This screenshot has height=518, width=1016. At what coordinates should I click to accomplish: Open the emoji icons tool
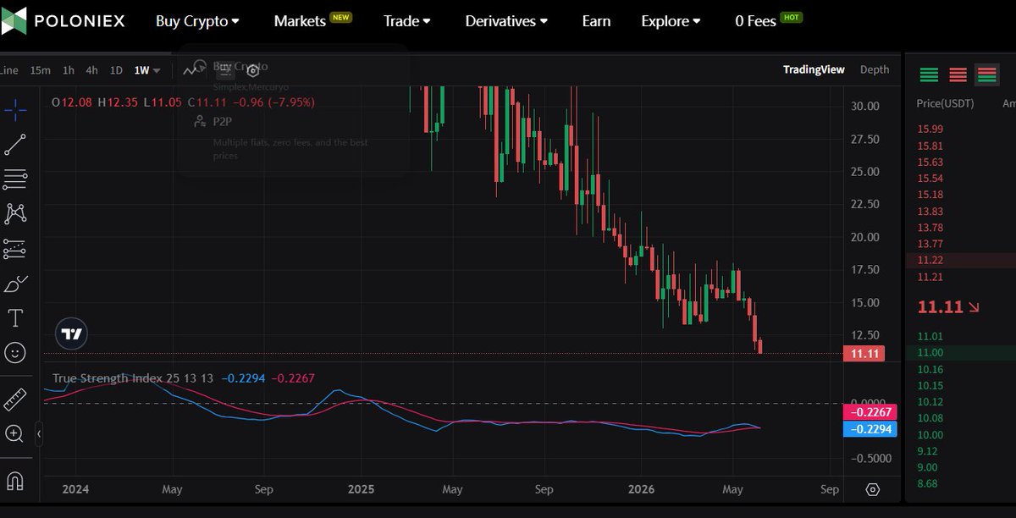15,352
